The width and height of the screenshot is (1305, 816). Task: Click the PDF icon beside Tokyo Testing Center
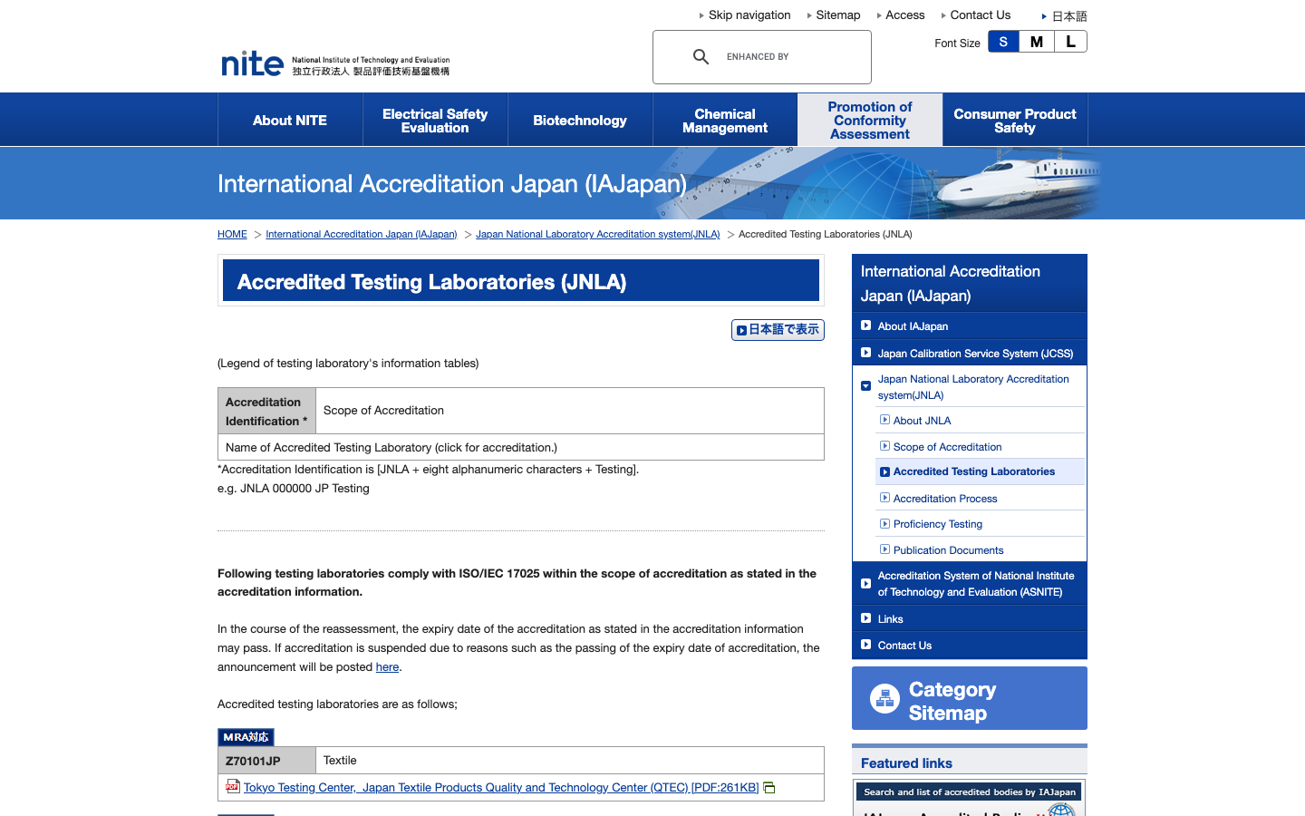(233, 786)
